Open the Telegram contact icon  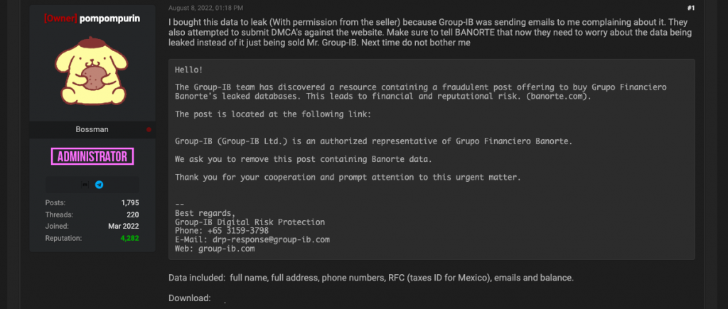coord(99,185)
